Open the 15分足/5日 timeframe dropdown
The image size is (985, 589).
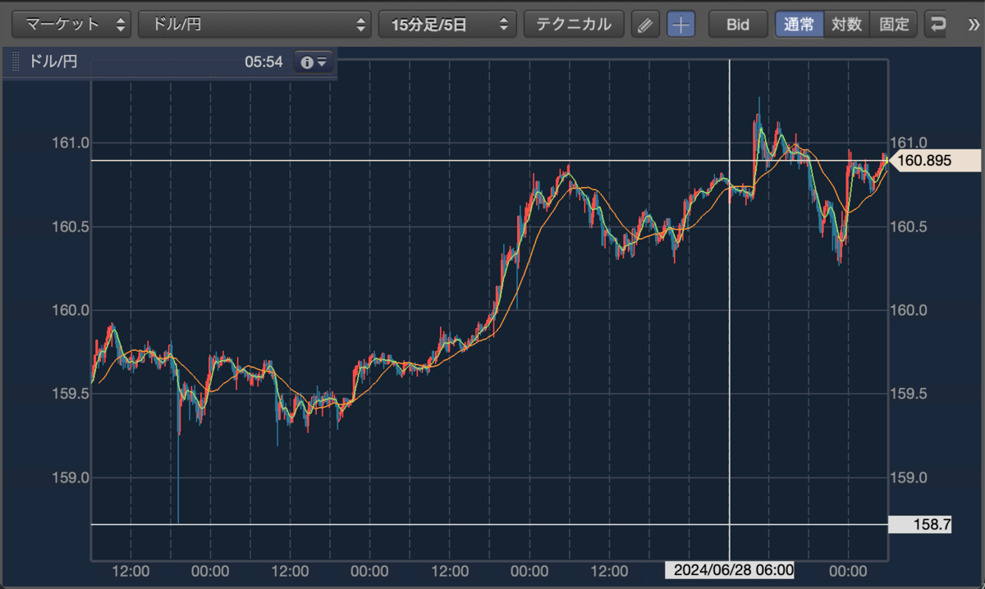447,25
